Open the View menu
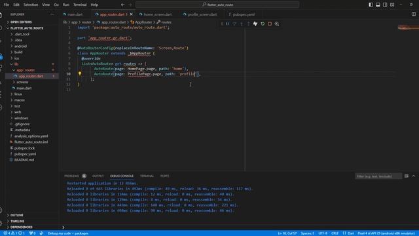Screen dimensions: 419x236 [46, 5]
